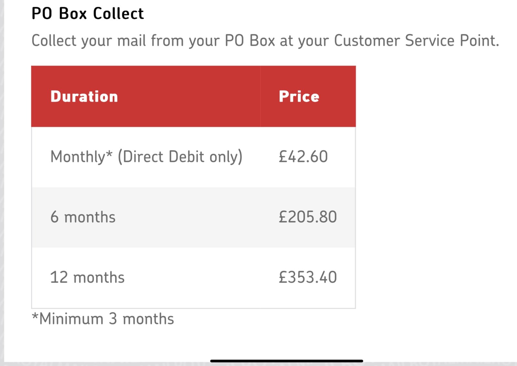Click the word 'Collect' in the heading
This screenshot has width=517, height=366.
118,14
